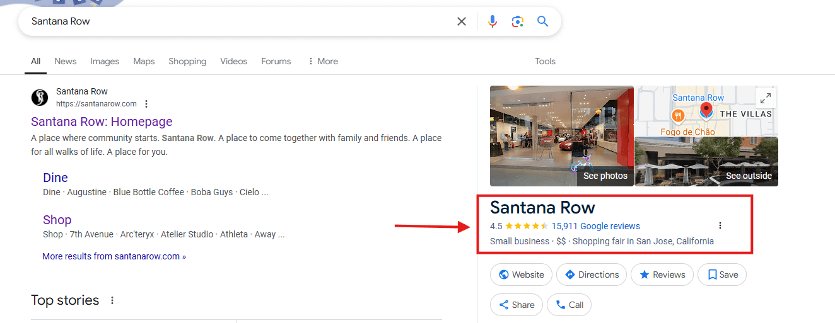Screen dimensions: 835x323
Task: Click the Website button
Action: pos(521,275)
